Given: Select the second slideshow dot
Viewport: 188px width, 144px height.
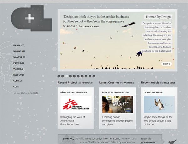Looking at the screenshot, I should (x=63, y=76).
